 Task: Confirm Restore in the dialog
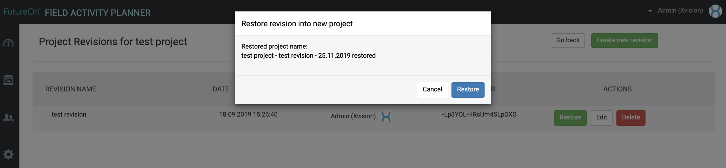467,89
